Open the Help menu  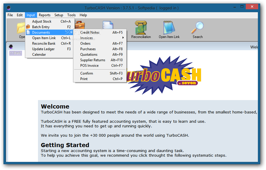[83, 15]
